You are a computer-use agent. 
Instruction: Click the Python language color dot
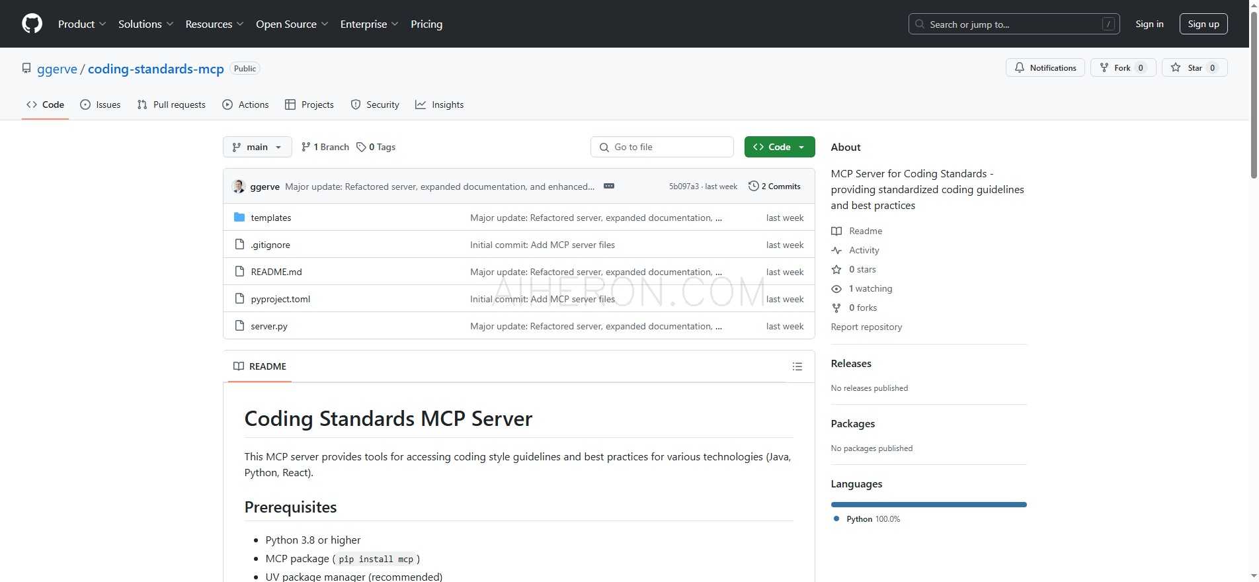coord(836,519)
